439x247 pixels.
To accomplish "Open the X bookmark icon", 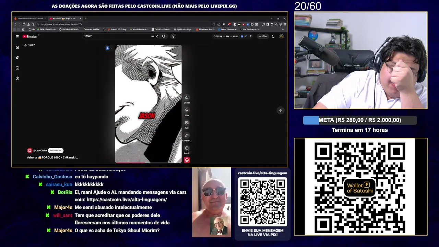I will point(104,30).
